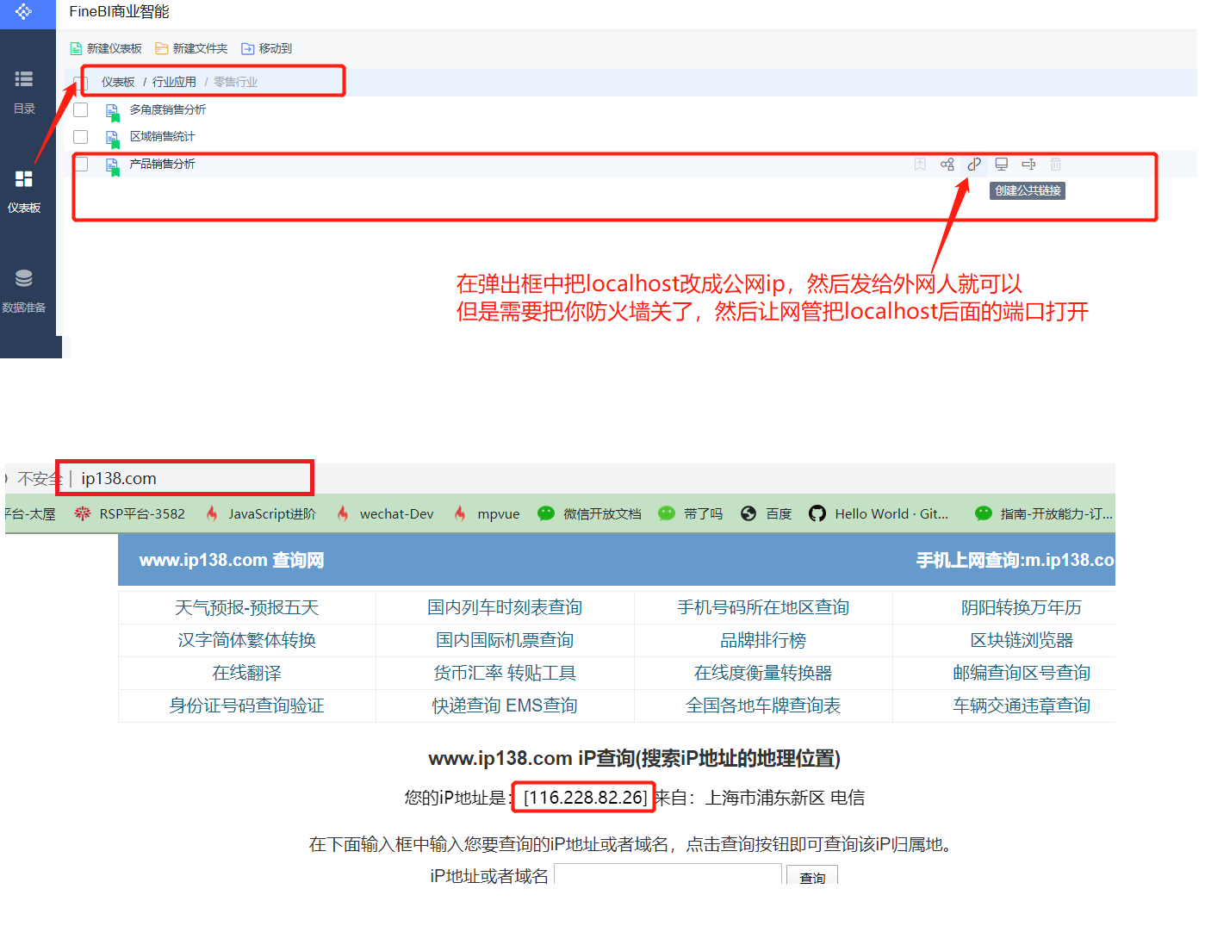Click the 产品销售分析 dashboard file icon
This screenshot has height=951, width=1205.
click(112, 166)
